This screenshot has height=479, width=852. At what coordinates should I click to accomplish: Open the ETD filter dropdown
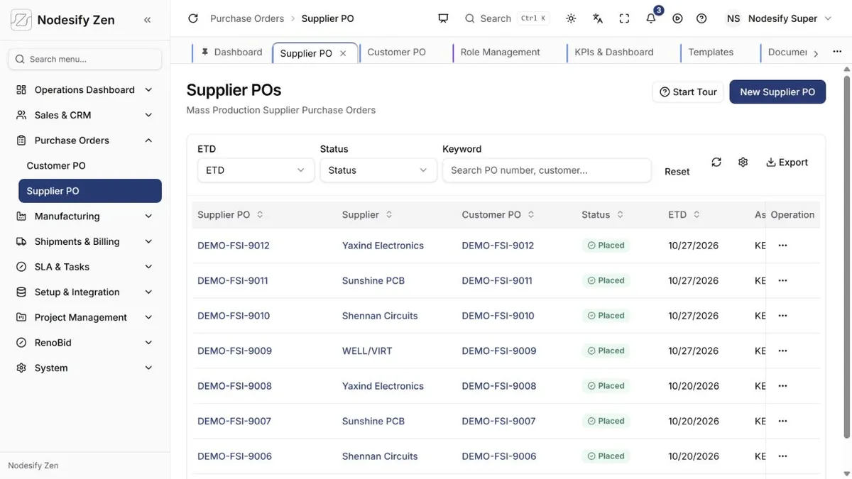point(256,170)
